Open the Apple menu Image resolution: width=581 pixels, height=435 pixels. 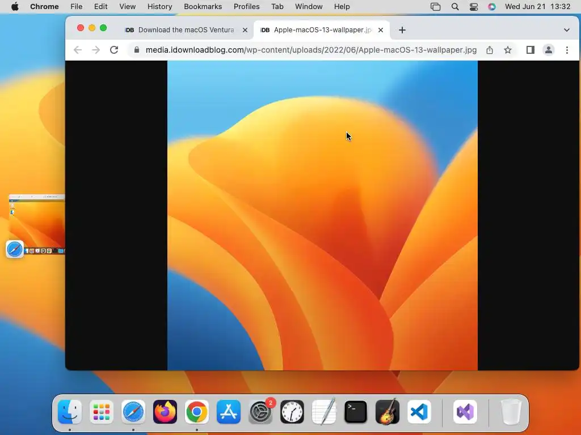[x=15, y=7]
